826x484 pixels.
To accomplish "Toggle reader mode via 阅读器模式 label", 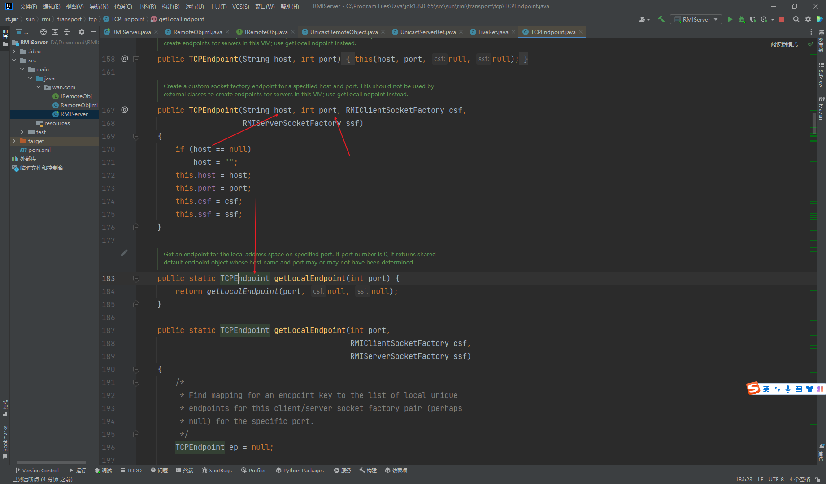I will (x=784, y=44).
